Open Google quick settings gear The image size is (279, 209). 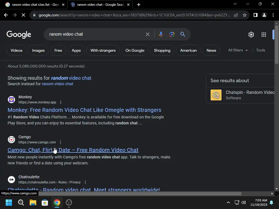coord(251,35)
